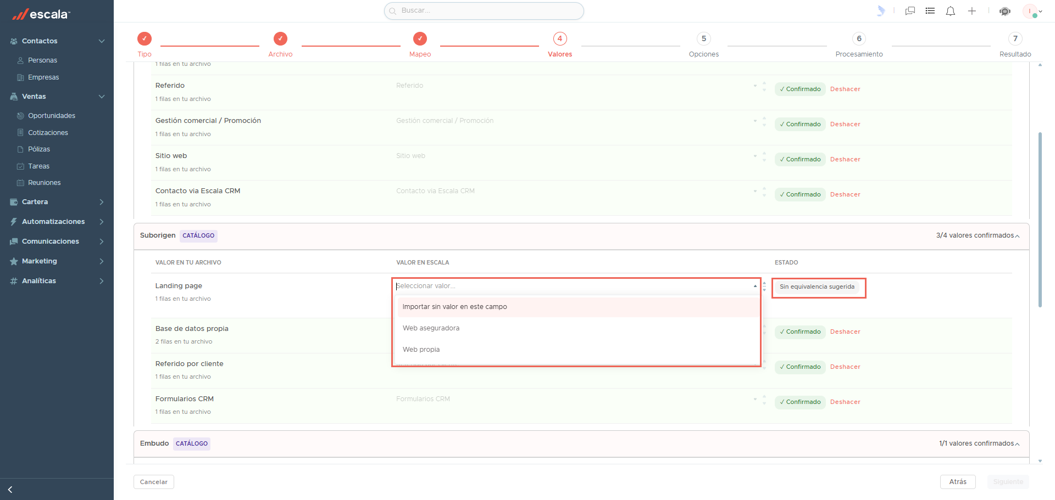Viewport: 1055px width, 500px height.
Task: Click Deshacer on Gestión comercial row
Action: pos(845,125)
